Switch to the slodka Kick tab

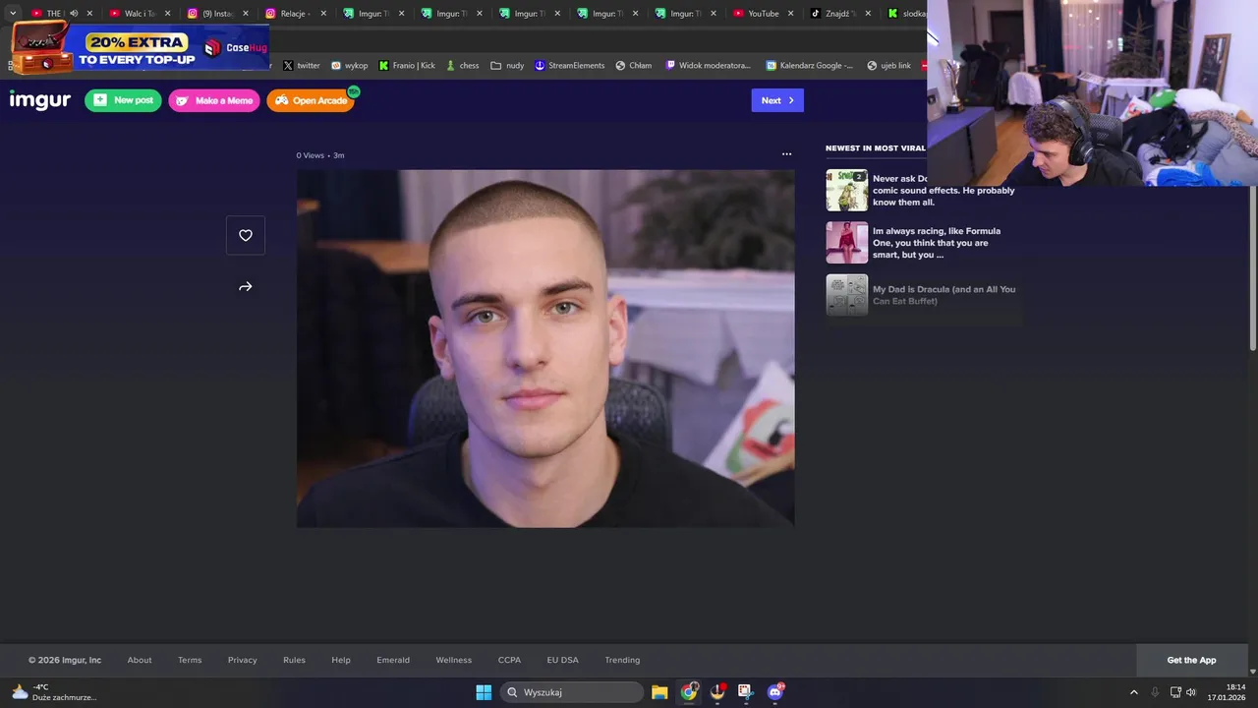tap(906, 14)
